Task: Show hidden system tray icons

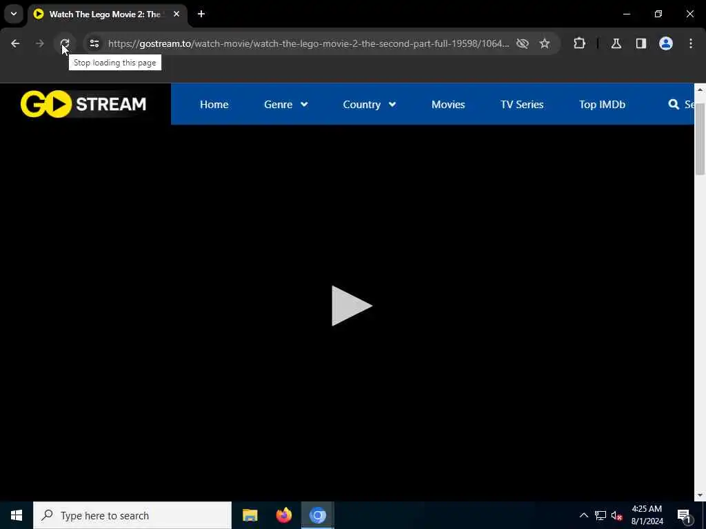Action: pos(583,515)
